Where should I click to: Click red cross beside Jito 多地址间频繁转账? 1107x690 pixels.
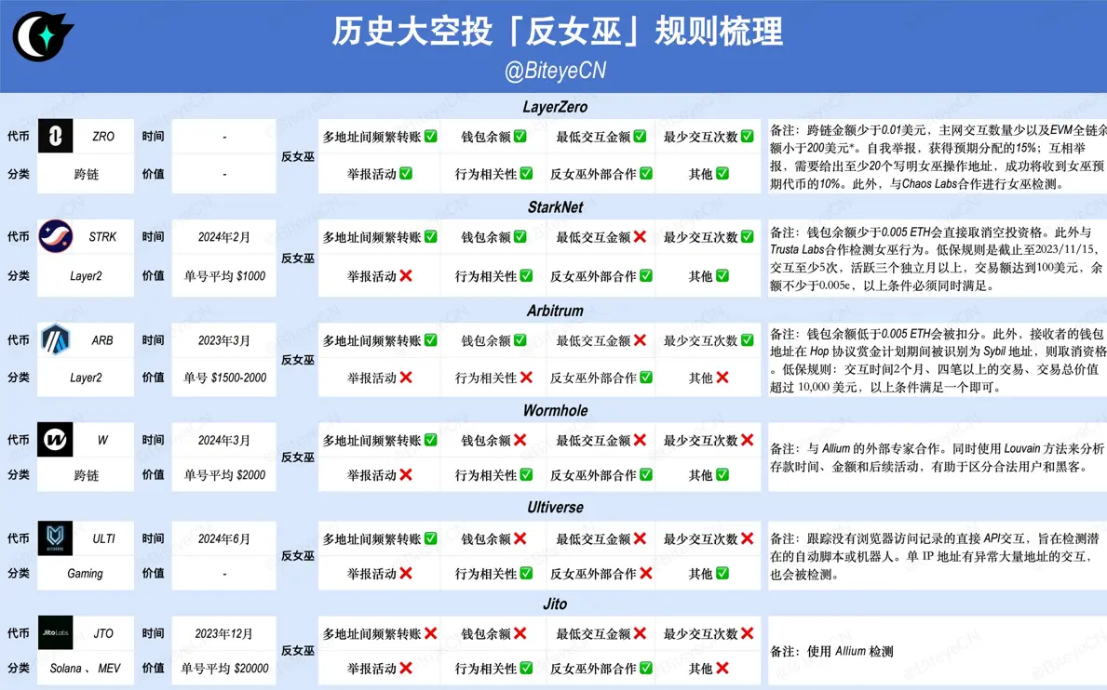(x=430, y=633)
